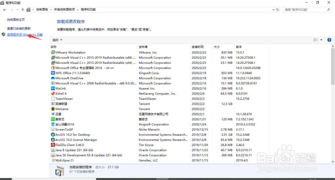Click the Java 8 Update 231 icon
This screenshot has height=180, width=335.
[x=53, y=150]
